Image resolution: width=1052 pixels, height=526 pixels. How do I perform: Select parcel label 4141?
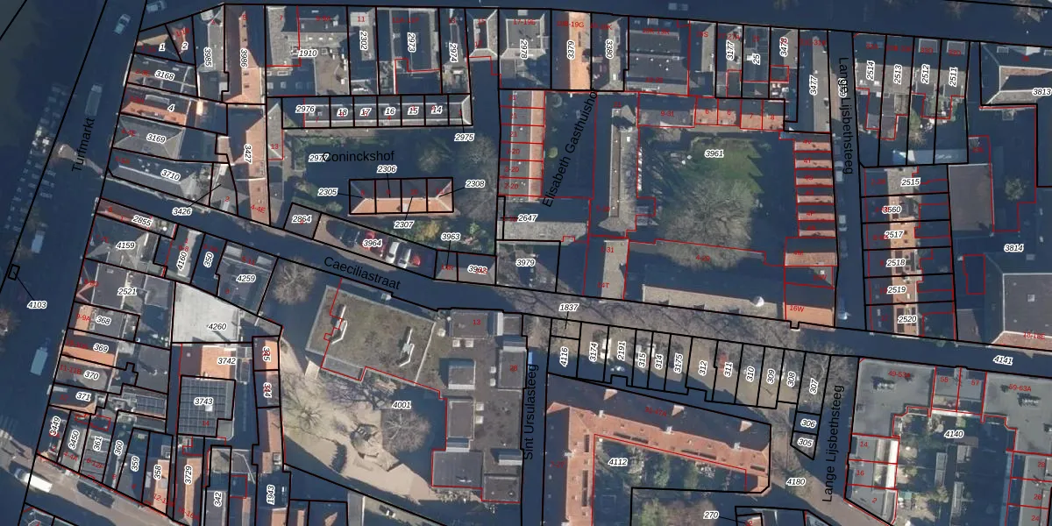(1003, 360)
